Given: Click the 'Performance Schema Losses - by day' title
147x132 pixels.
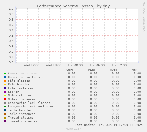Looking at the screenshot, I should point(73,6).
